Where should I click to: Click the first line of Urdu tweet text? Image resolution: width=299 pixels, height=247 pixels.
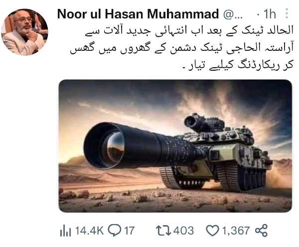click(189, 30)
